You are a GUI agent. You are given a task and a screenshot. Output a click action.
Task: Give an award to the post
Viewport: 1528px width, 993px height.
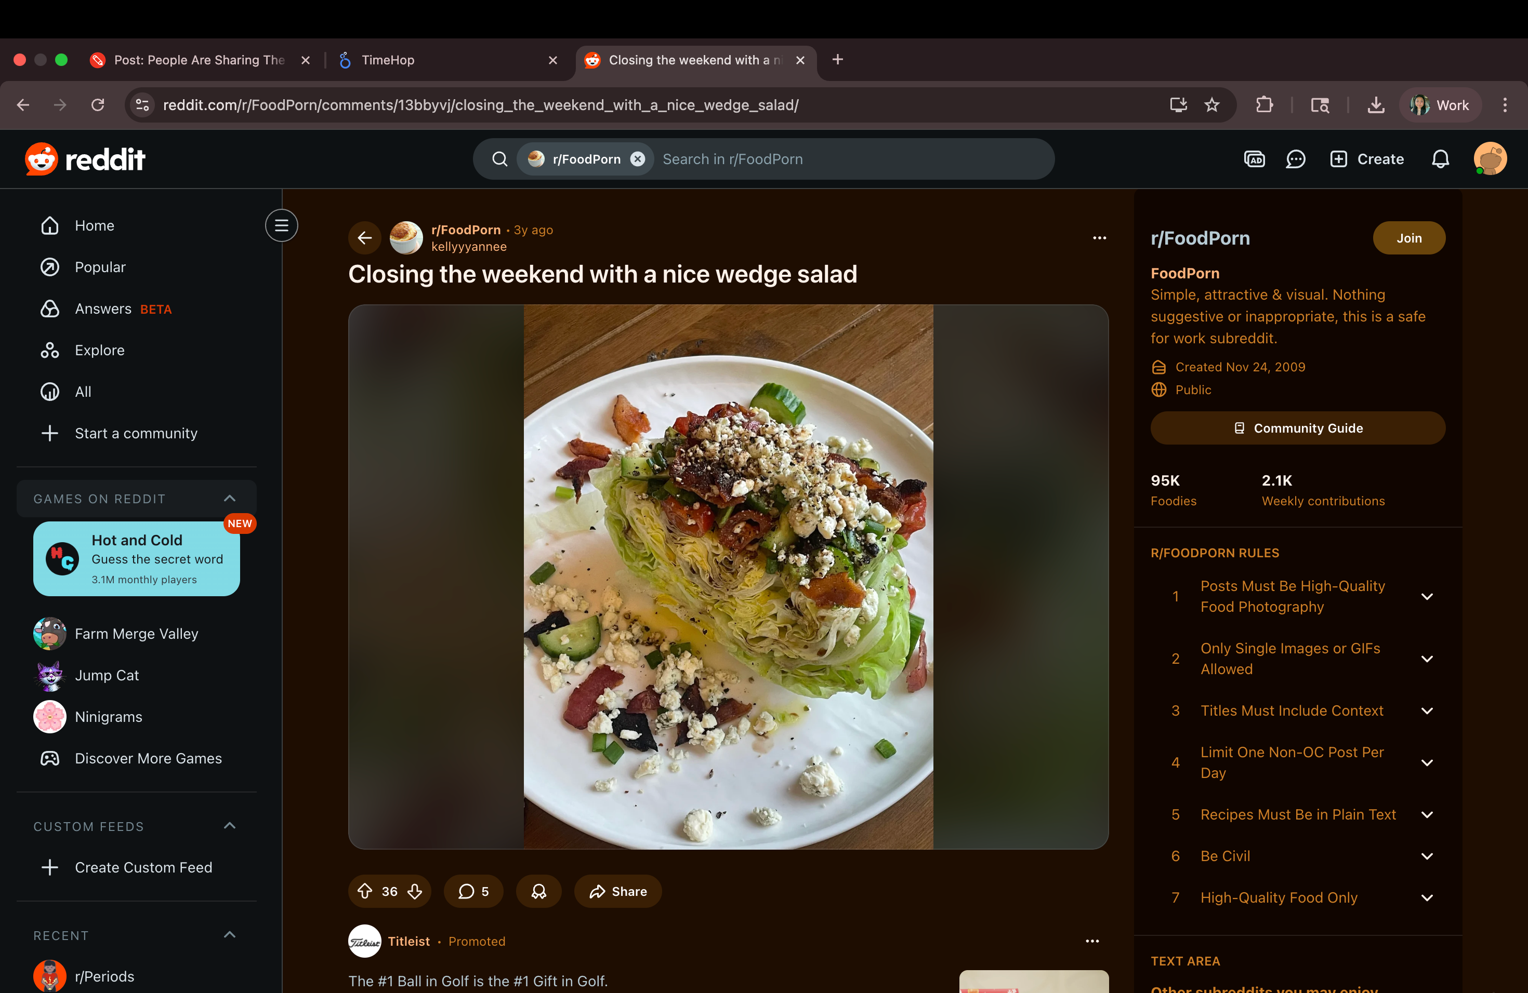tap(538, 891)
